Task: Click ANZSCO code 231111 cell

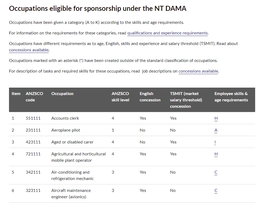Action: (x=33, y=130)
